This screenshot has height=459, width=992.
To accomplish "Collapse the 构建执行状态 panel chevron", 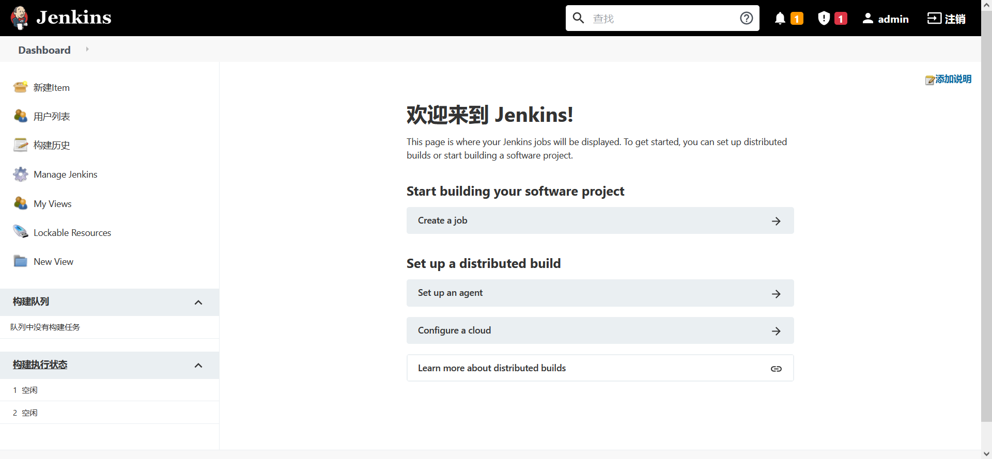I will pos(198,366).
